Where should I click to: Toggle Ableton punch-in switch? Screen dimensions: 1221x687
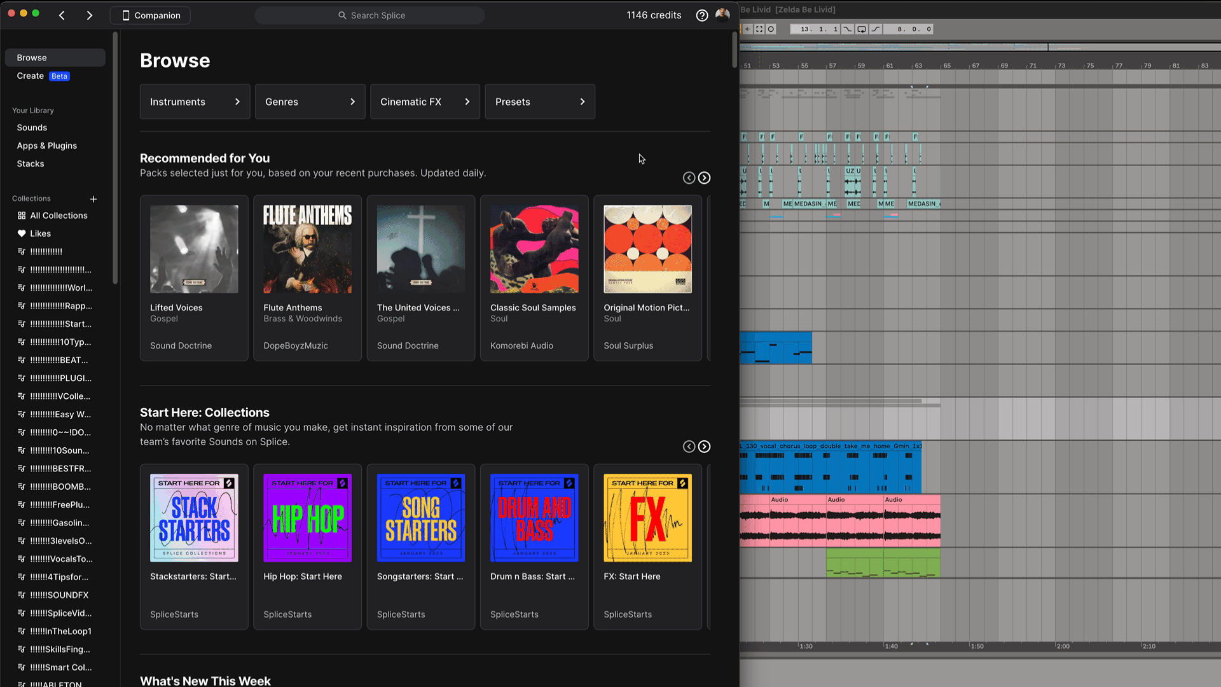pyautogui.click(x=848, y=29)
